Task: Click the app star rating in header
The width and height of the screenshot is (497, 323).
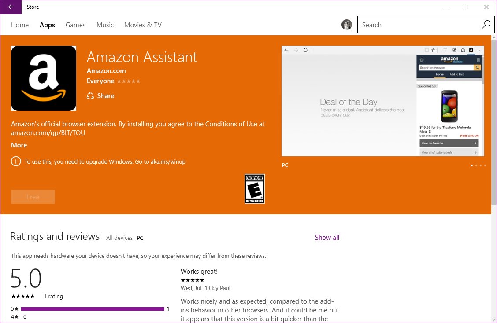Action: (129, 81)
